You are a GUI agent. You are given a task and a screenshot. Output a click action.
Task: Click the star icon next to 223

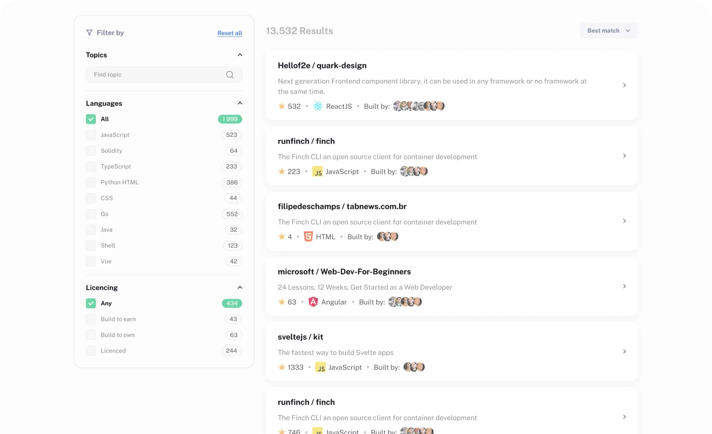[x=281, y=172]
